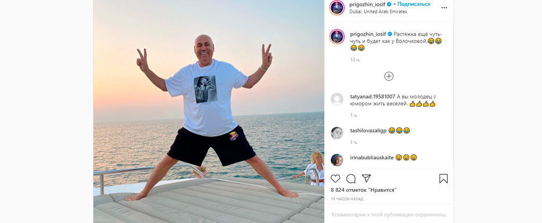
Task: Open tashilovazaligp username link
Action: 368,131
